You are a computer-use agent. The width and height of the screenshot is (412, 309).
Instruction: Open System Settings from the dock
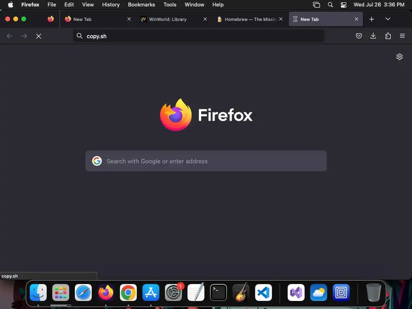173,293
